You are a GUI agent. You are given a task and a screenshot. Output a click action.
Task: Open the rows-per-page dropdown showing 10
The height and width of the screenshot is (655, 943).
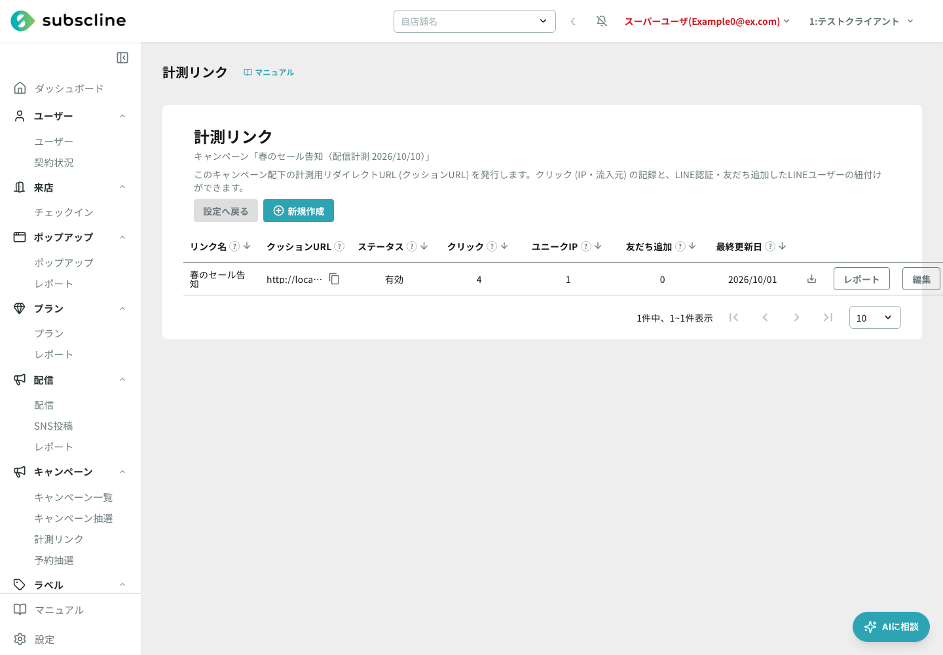[x=875, y=318]
